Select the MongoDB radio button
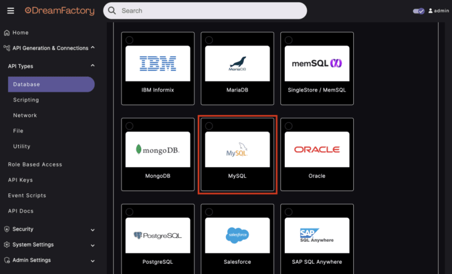Screen dimensions: 452x274 [x=129, y=126]
